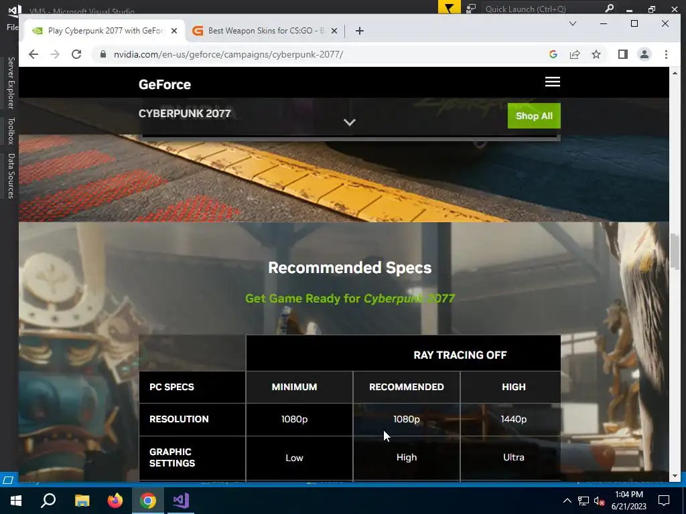The height and width of the screenshot is (514, 686).
Task: Click the page scrollbar thumb
Action: click(x=674, y=252)
